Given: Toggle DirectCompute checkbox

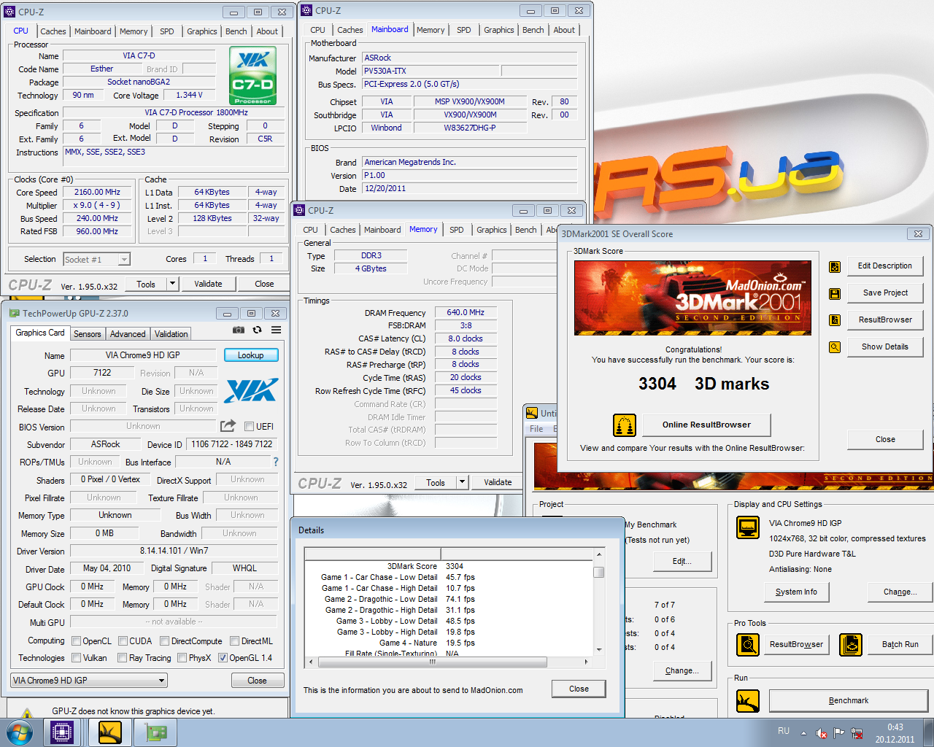Looking at the screenshot, I should (164, 641).
